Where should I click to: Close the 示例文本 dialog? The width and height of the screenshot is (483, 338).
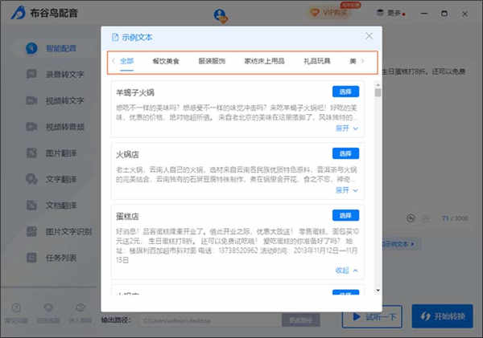(369, 36)
